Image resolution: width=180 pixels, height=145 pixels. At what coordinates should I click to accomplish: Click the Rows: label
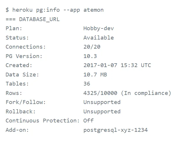click(x=14, y=93)
